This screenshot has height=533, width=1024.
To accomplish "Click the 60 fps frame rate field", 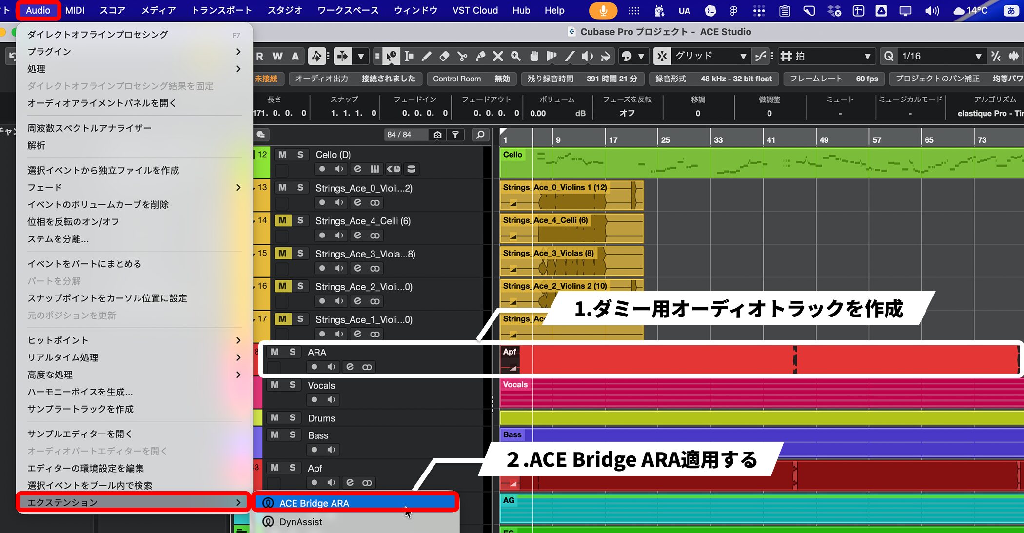I will coord(867,79).
